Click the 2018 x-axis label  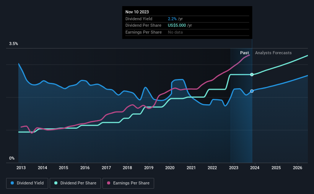pos(127,168)
